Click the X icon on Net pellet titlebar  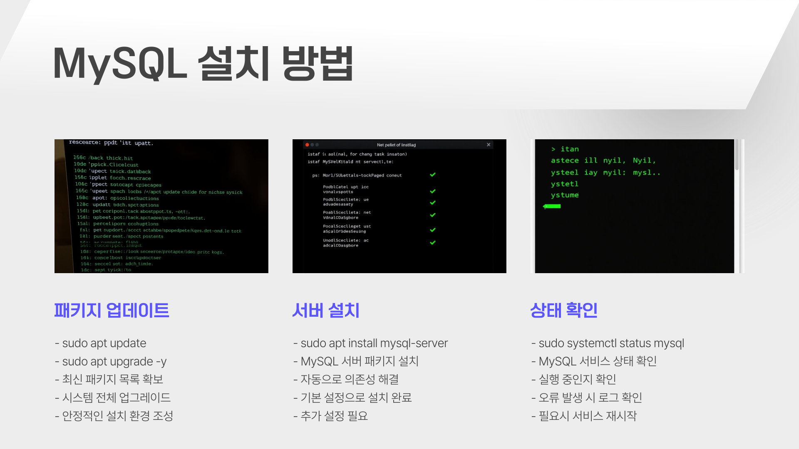[x=489, y=145]
